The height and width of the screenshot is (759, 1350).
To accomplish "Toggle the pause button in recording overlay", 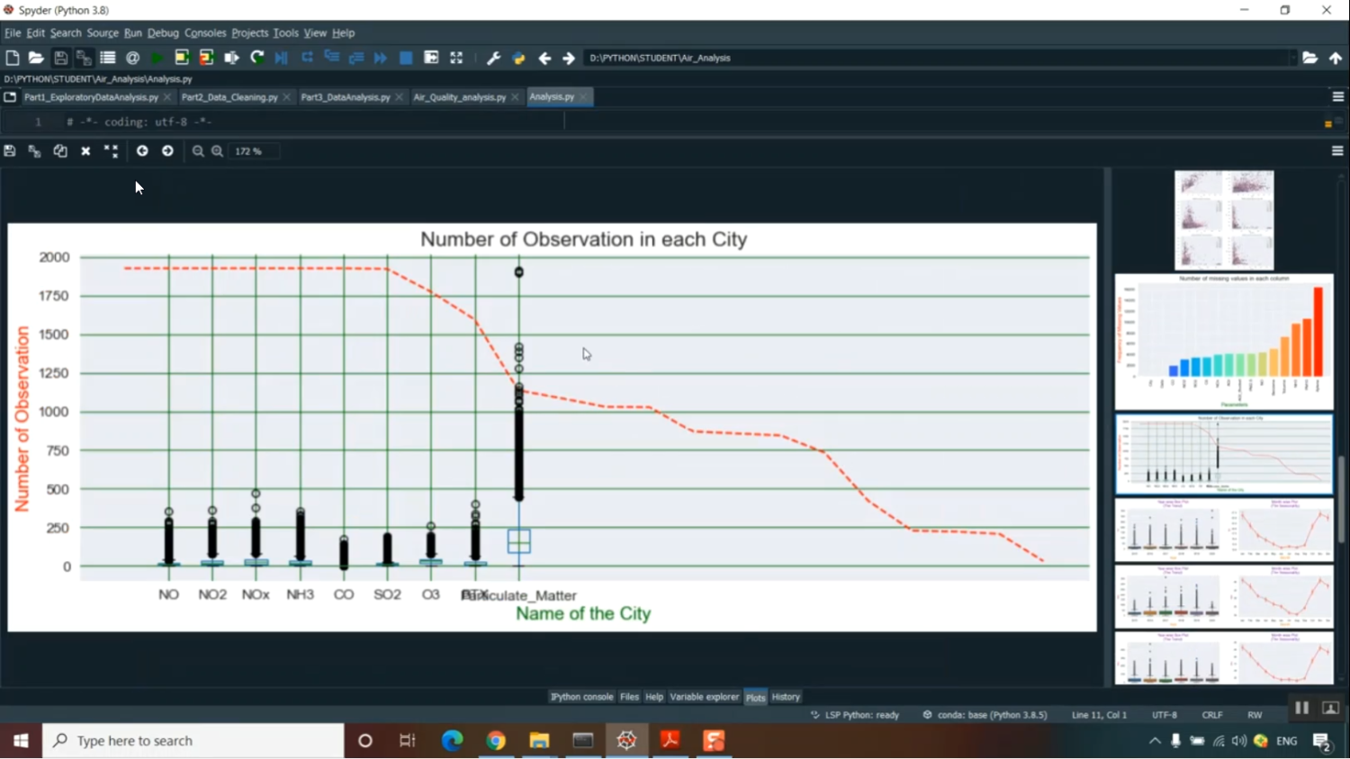I will (x=1301, y=708).
